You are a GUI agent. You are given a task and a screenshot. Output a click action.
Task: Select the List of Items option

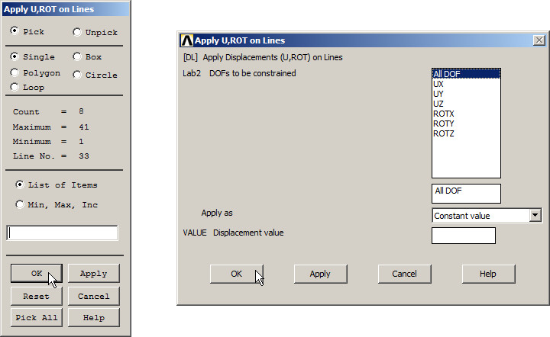coord(20,185)
